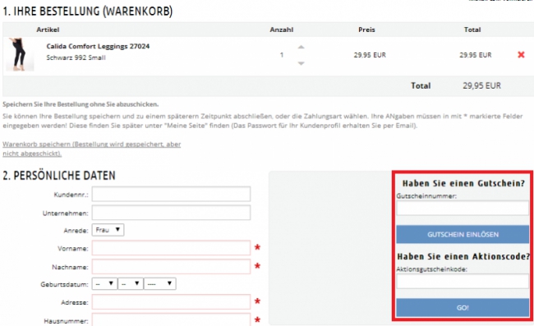This screenshot has height=326, width=534.
Task: Select the Schwarz 992 Small variant text
Action: [76, 57]
